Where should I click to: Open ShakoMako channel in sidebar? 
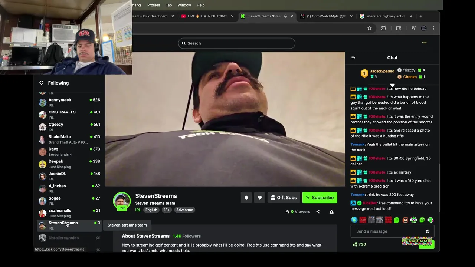click(69, 139)
